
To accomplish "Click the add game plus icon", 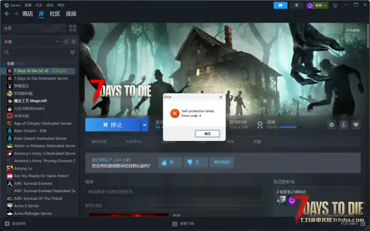I will point(7,224).
